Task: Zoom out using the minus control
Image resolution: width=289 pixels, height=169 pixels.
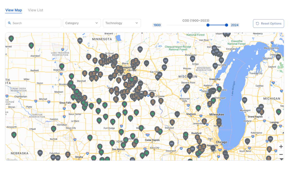Action: (281, 154)
